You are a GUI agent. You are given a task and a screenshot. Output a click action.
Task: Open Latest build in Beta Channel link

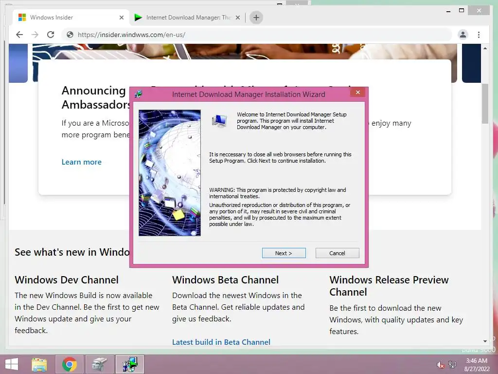(x=221, y=342)
